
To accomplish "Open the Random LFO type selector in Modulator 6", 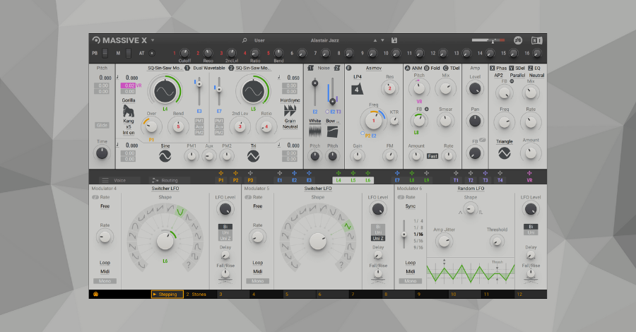I will 470,189.
